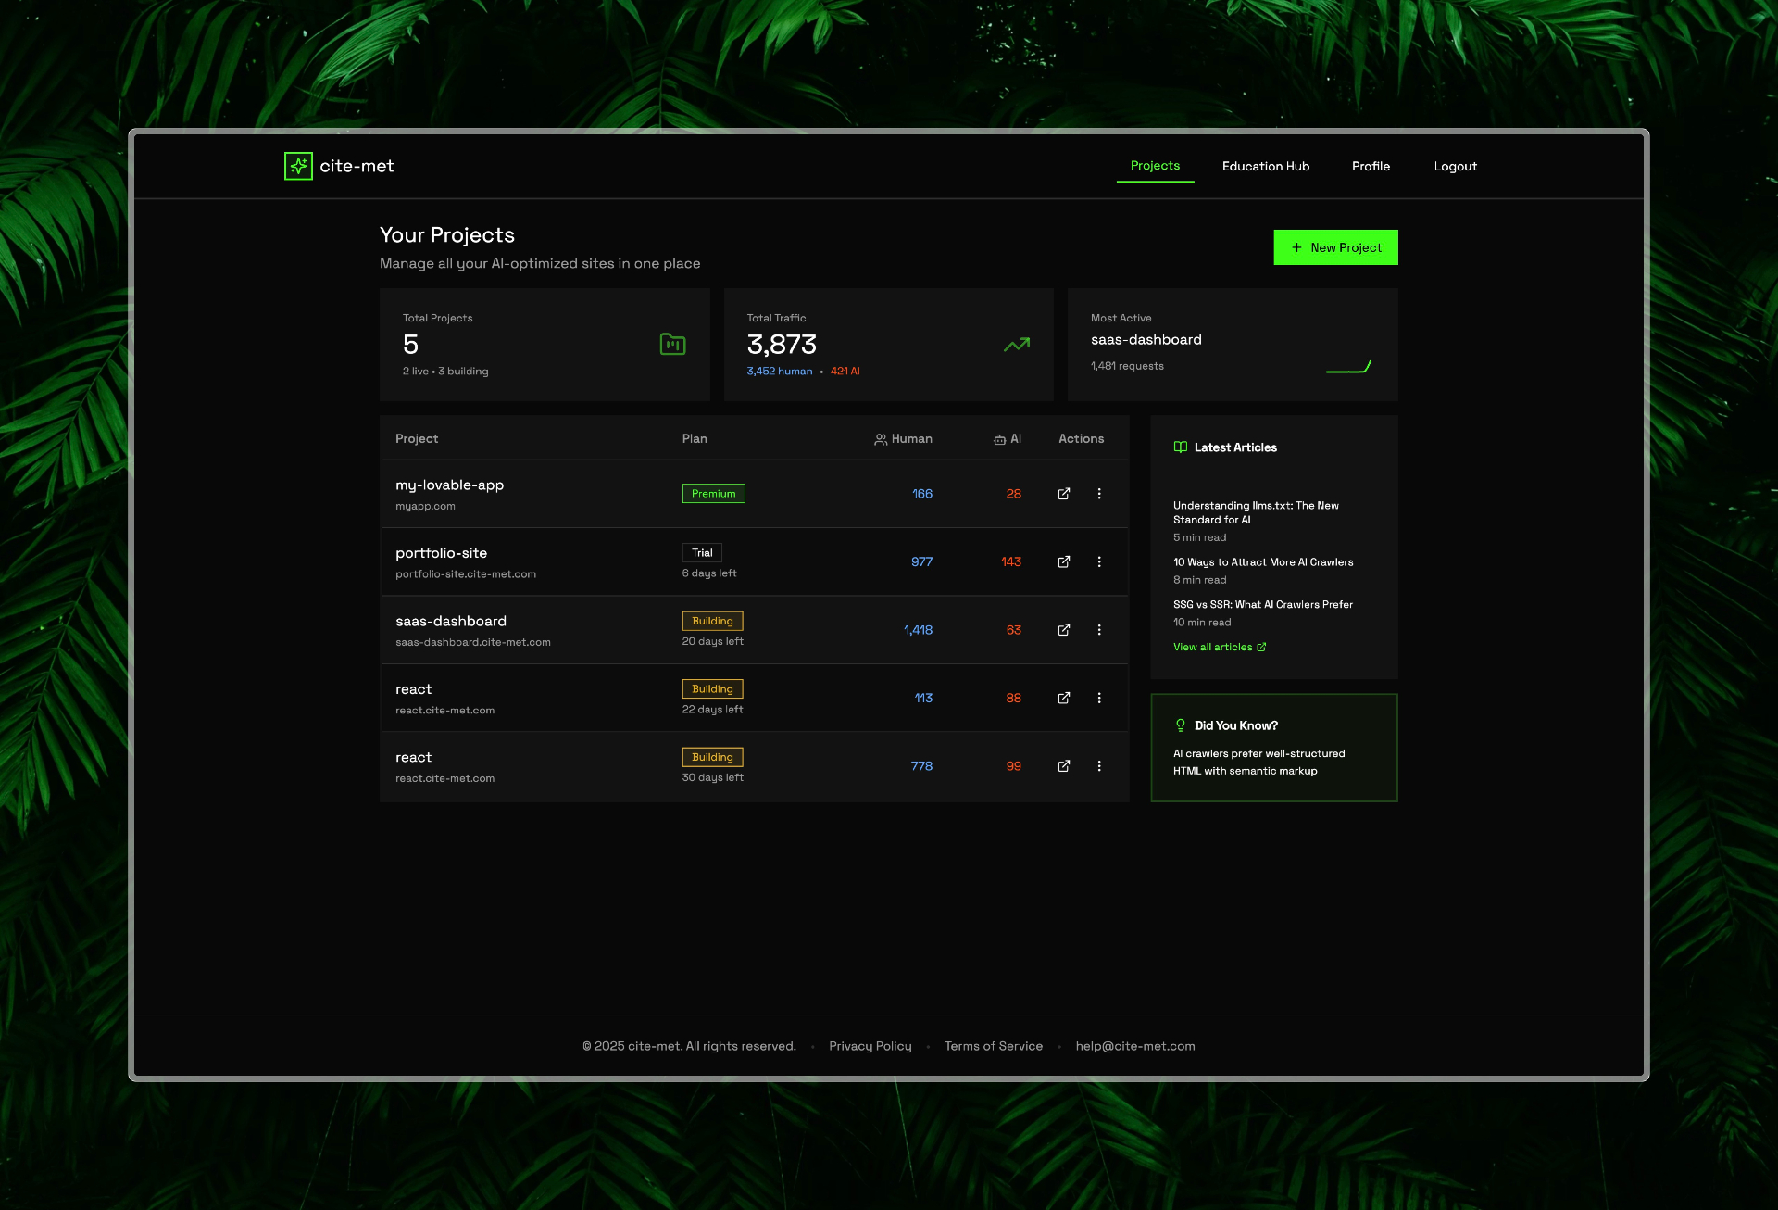The width and height of the screenshot is (1778, 1210).
Task: Open my-lovable-app via its external link icon
Action: (x=1063, y=494)
